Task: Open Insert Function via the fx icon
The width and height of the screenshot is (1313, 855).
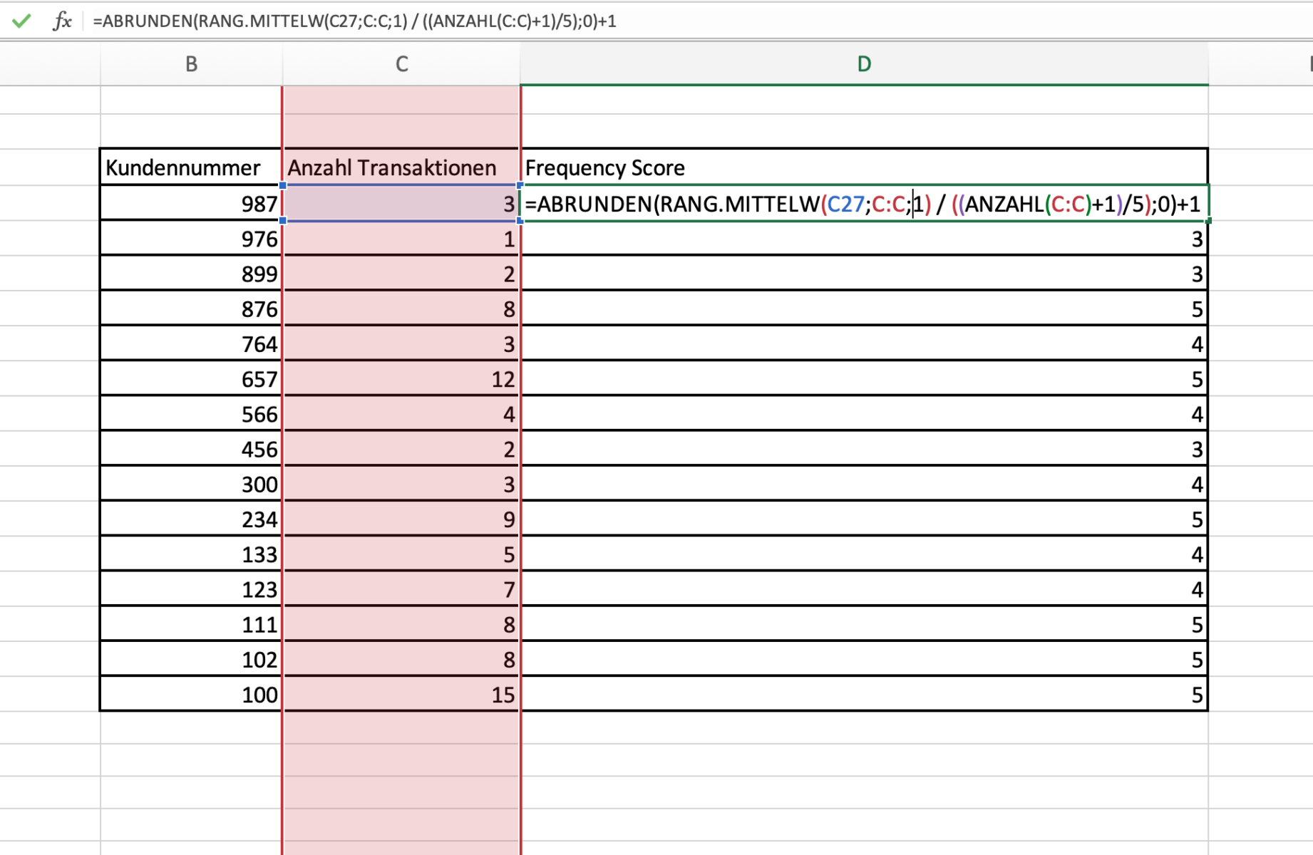Action: click(62, 21)
